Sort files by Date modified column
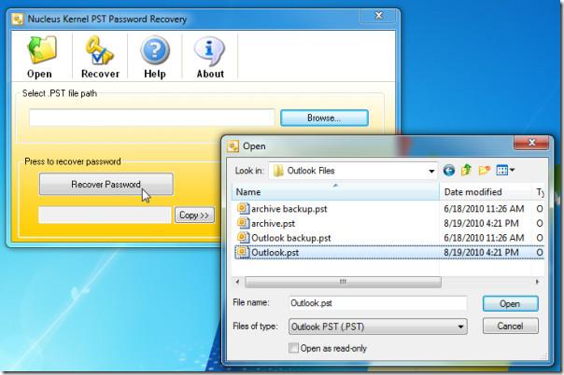Screen dimensions: 564x375 coord(485,192)
